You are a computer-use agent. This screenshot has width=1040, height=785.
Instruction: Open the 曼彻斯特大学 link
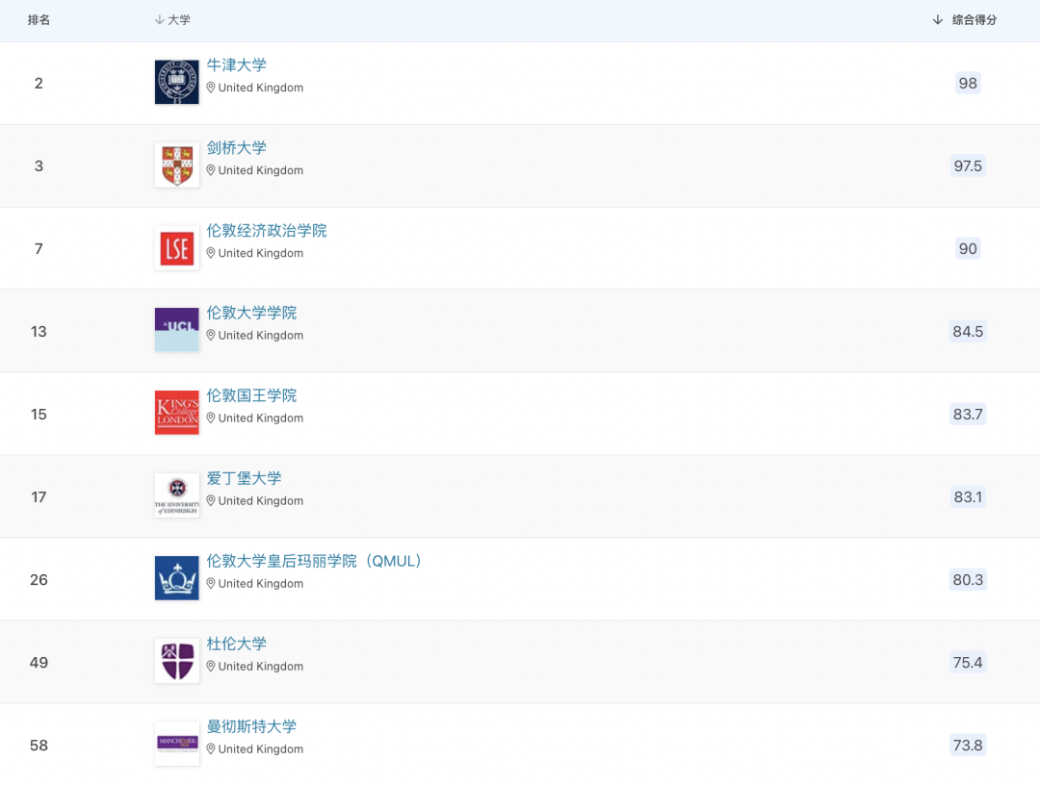click(251, 726)
